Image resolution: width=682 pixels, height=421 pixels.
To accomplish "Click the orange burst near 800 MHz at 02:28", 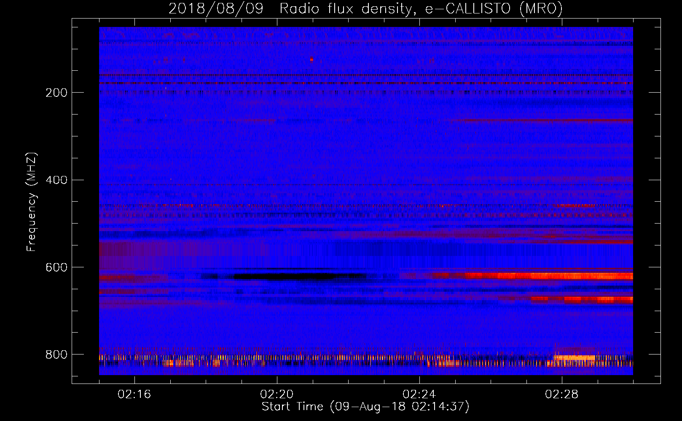I will (574, 358).
